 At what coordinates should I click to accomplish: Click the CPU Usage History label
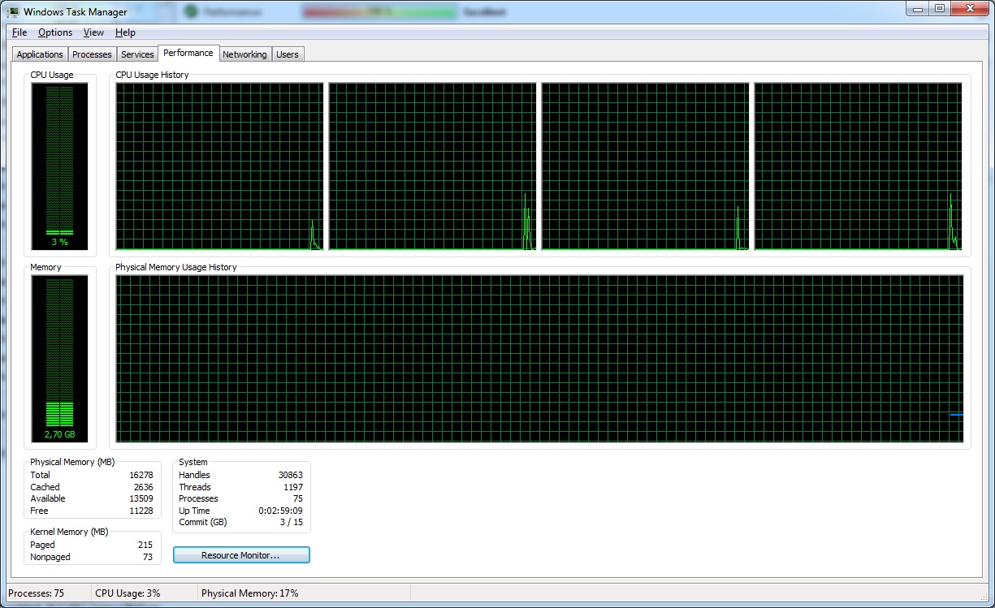pos(152,75)
